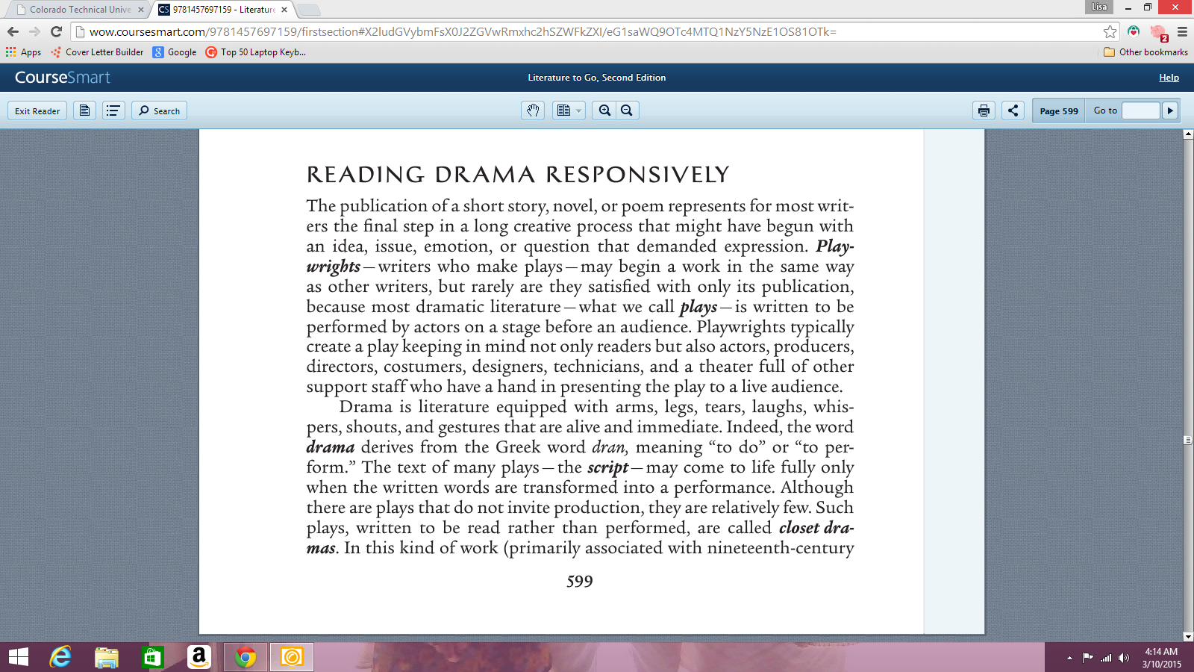Open Other bookmarks folder
This screenshot has height=672, width=1194.
1145,52
